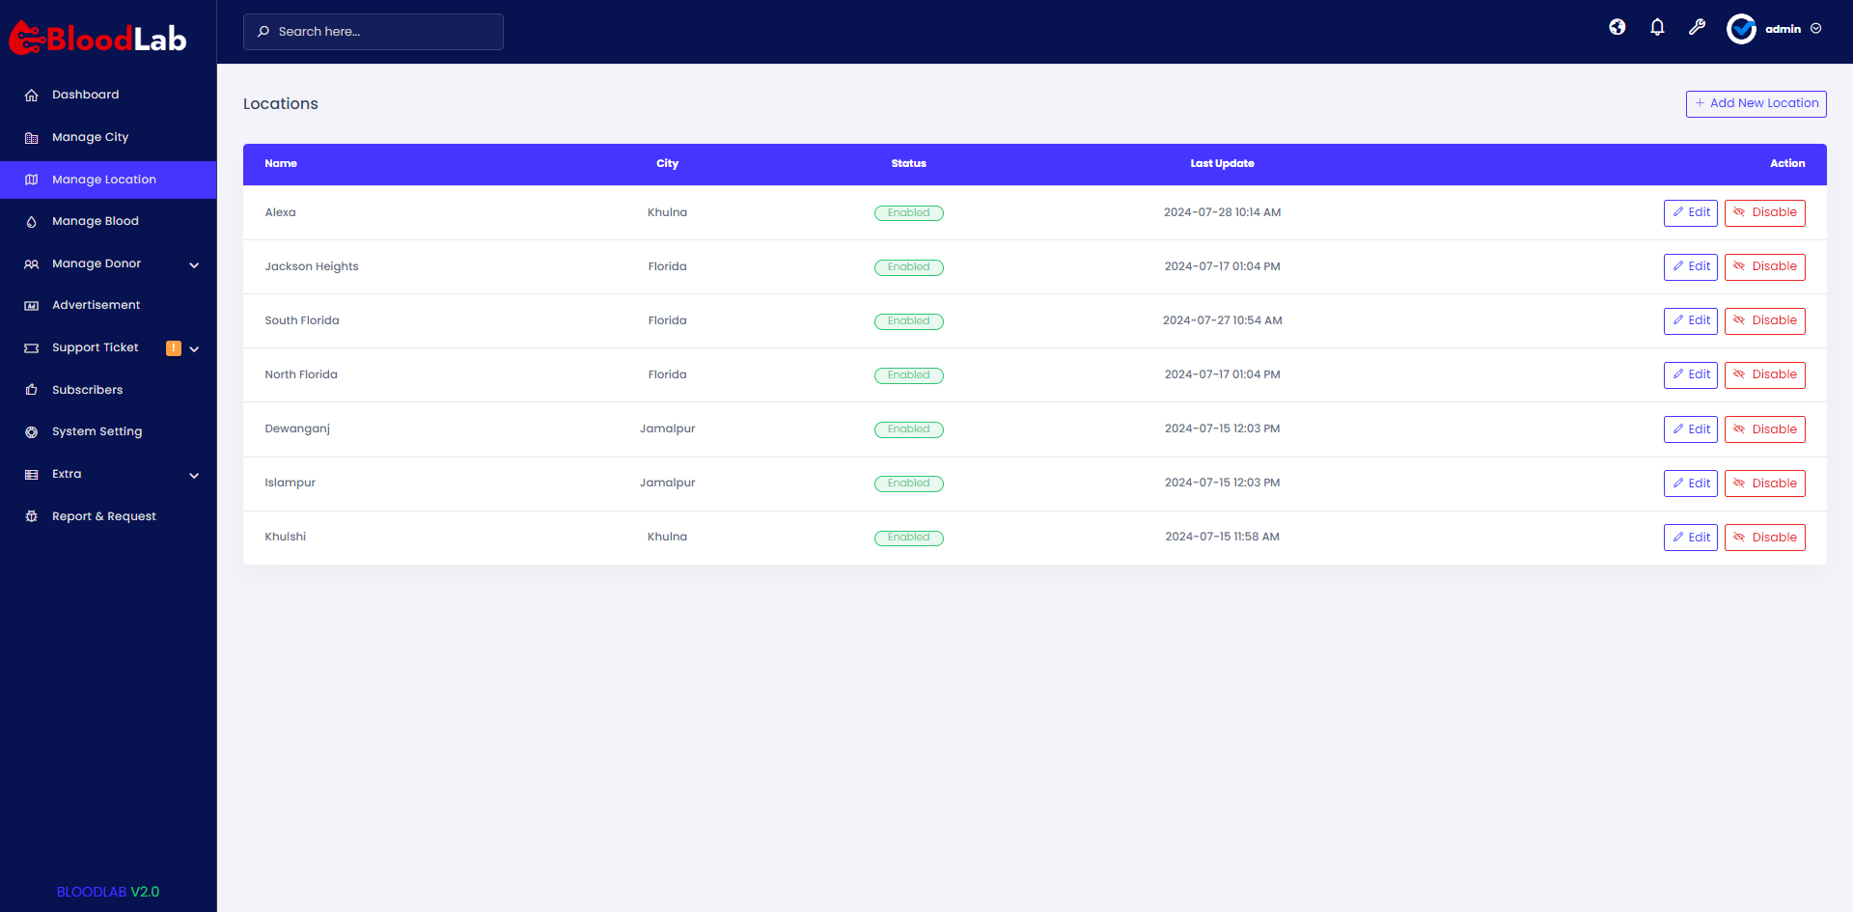Click the notification bell icon
The height and width of the screenshot is (912, 1853).
1657,28
